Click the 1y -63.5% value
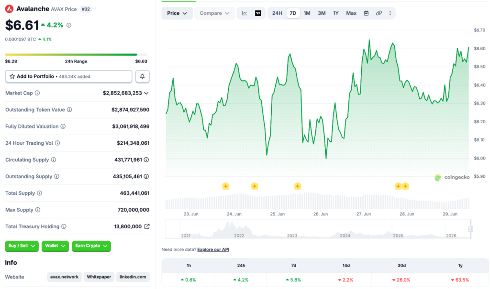The height and width of the screenshot is (289, 490). 460,280
